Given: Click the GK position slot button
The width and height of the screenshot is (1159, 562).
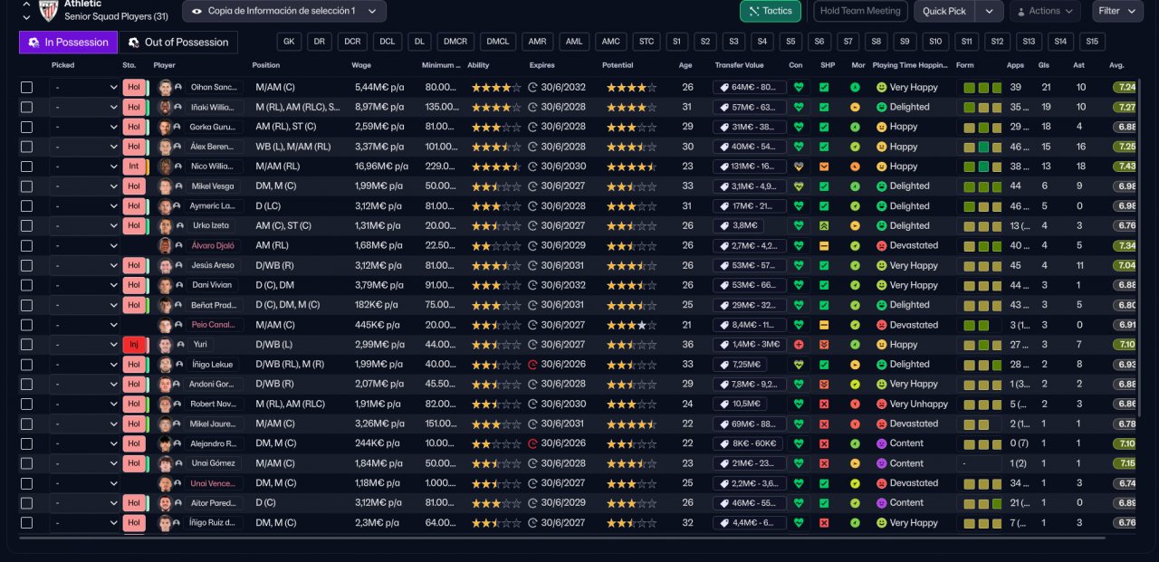Looking at the screenshot, I should pyautogui.click(x=289, y=42).
